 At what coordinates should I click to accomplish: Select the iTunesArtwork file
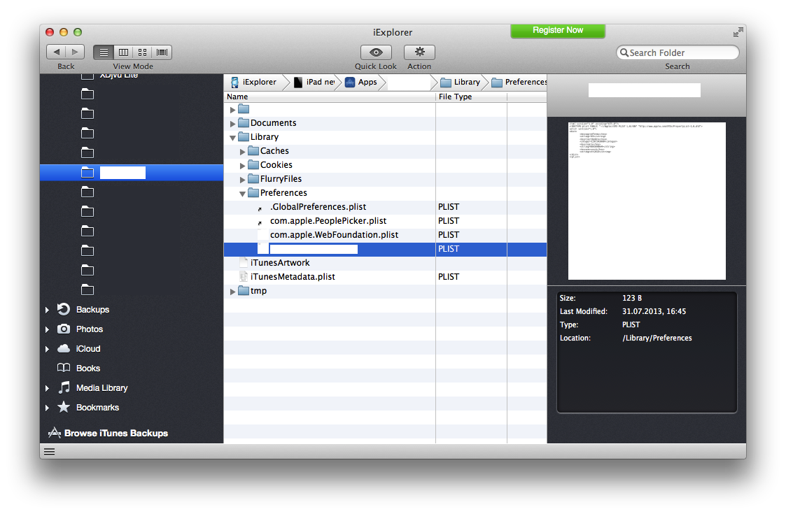click(x=280, y=263)
